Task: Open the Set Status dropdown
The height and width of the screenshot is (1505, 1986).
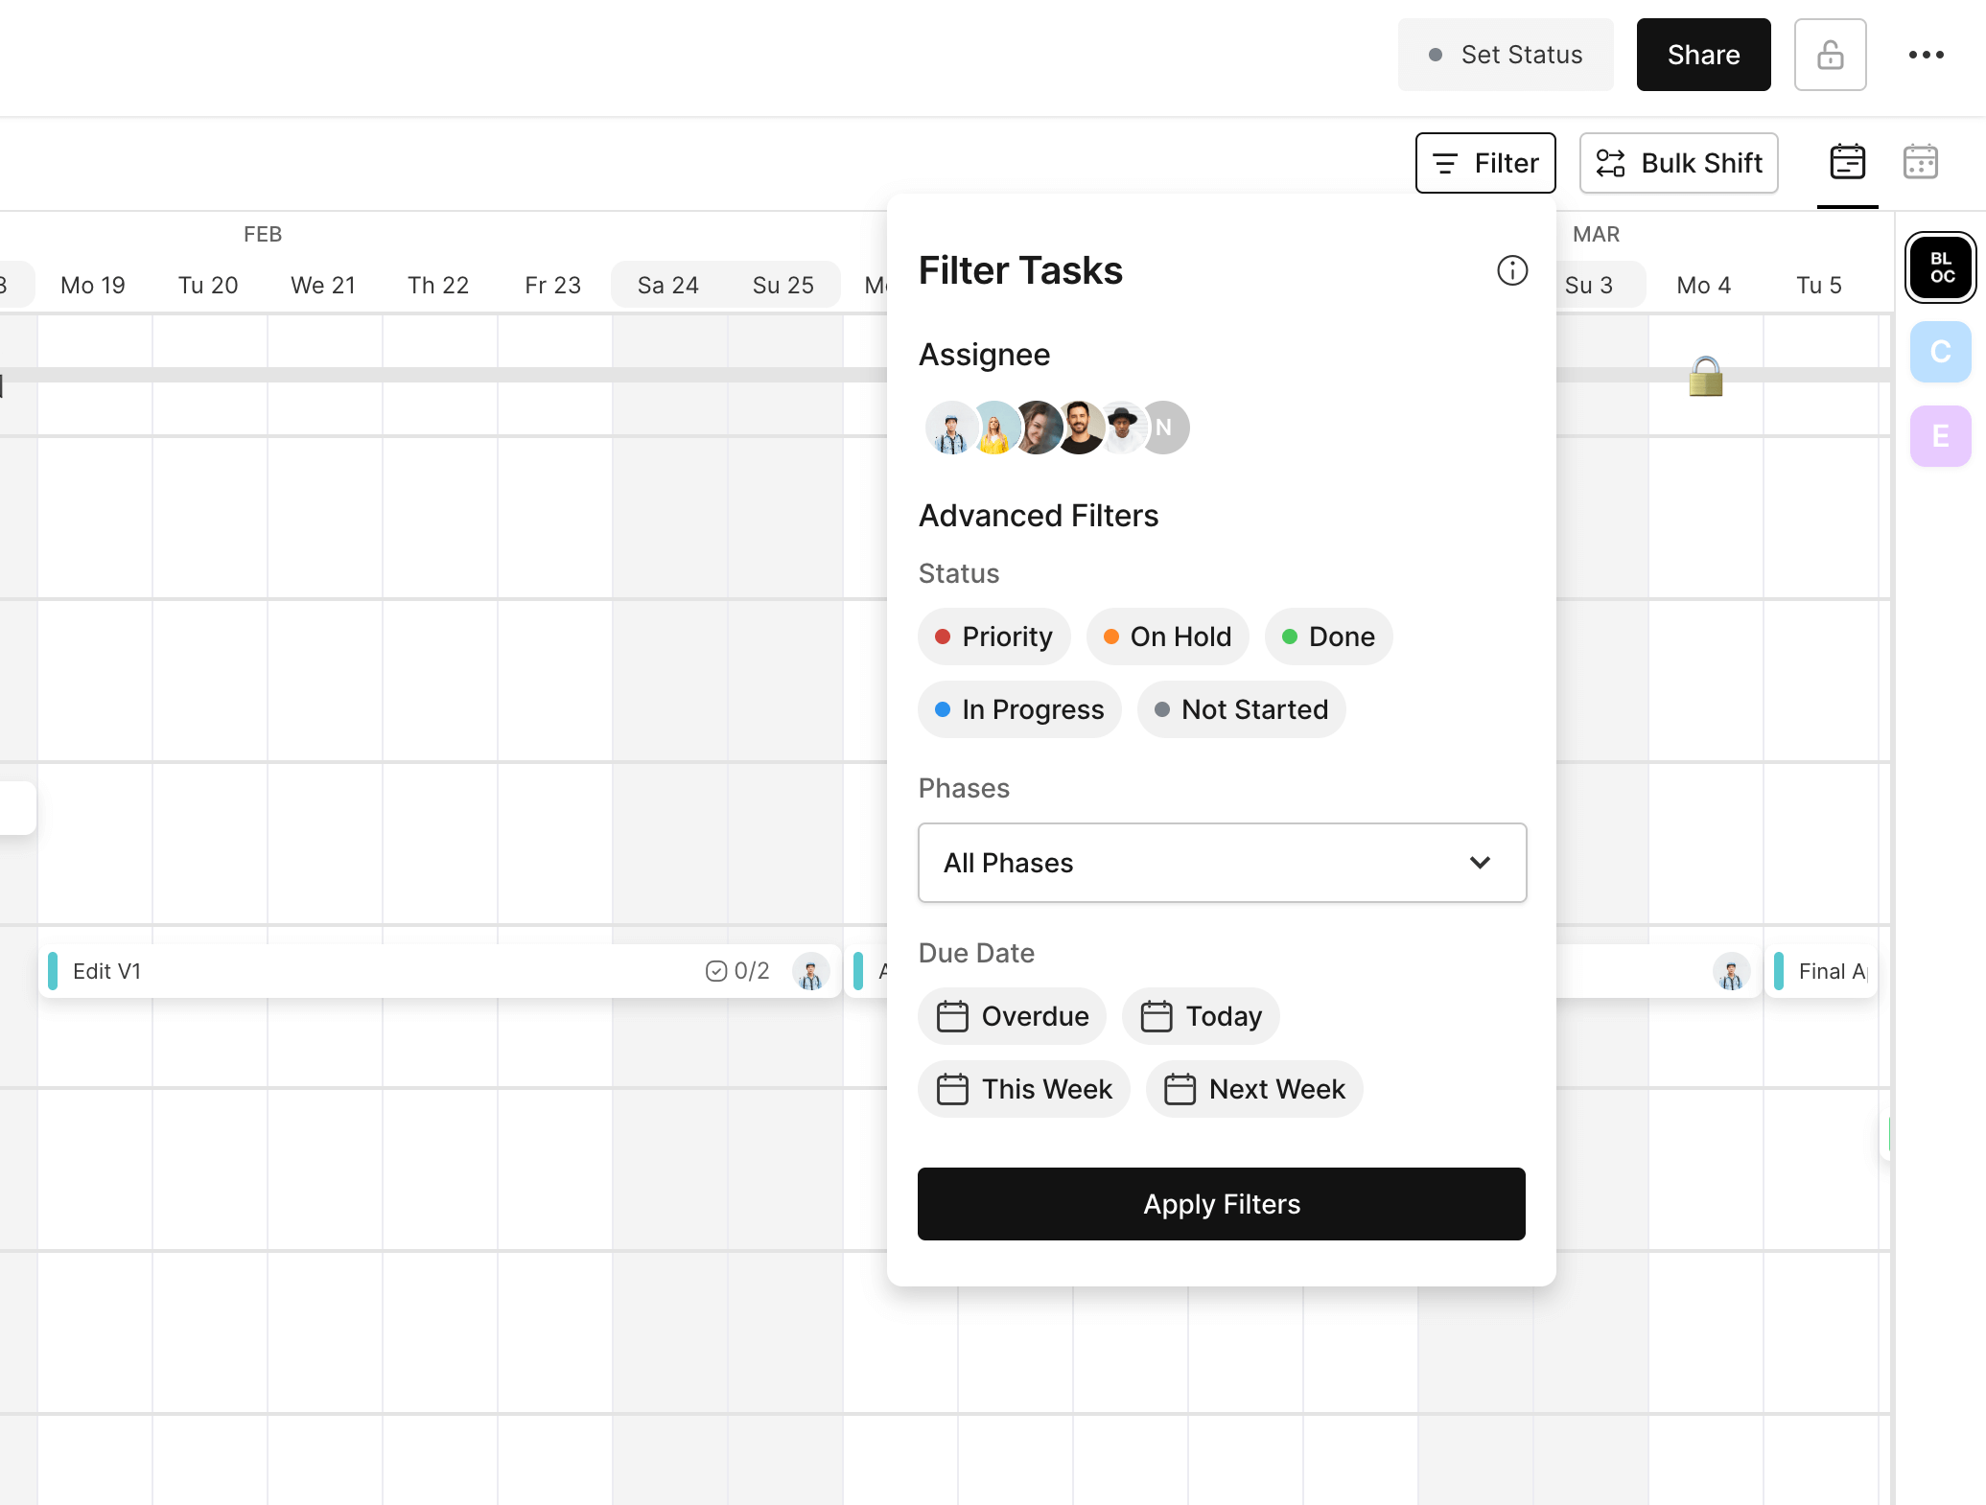Action: [1505, 55]
